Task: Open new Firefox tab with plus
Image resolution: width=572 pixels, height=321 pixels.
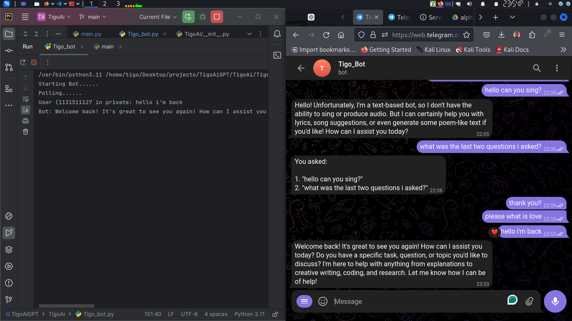Action: [496, 17]
